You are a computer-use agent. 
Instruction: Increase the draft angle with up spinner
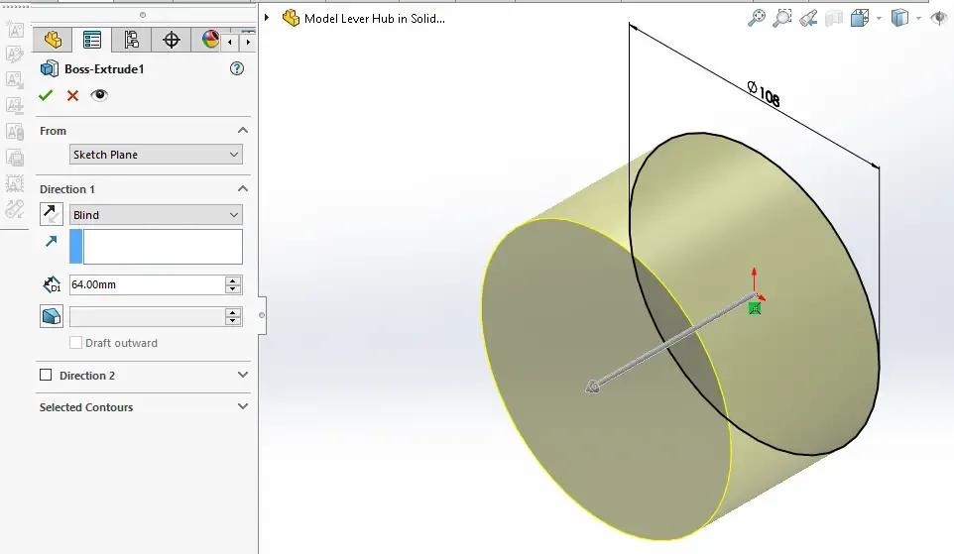[233, 312]
